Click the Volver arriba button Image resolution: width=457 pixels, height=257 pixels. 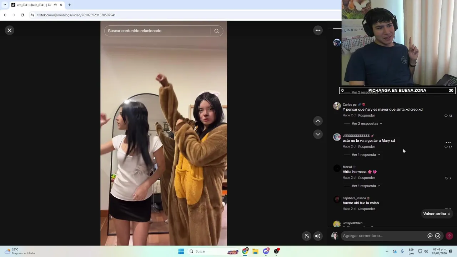click(437, 214)
